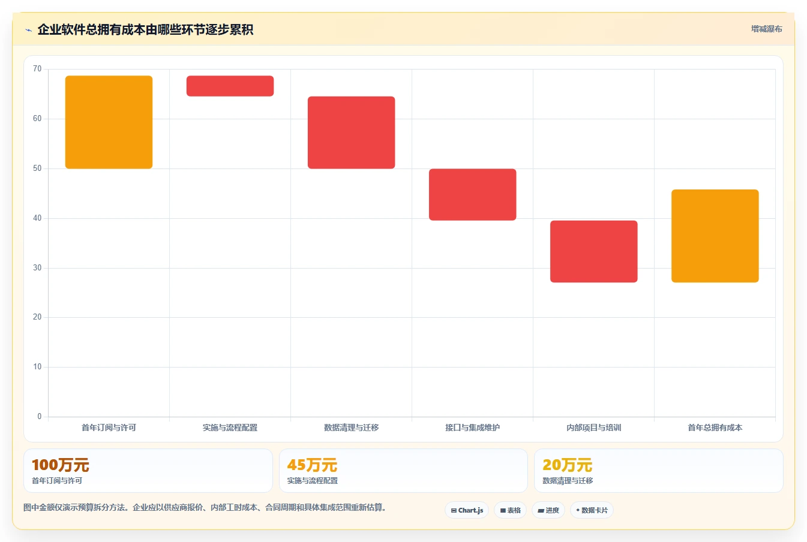Click the 100万元 value card
Image resolution: width=807 pixels, height=542 pixels.
click(148, 471)
